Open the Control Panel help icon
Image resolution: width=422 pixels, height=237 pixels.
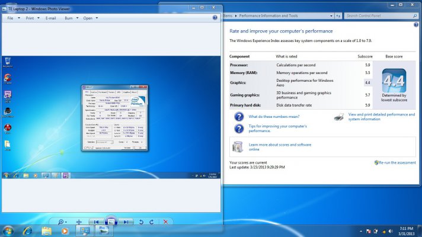point(416,25)
